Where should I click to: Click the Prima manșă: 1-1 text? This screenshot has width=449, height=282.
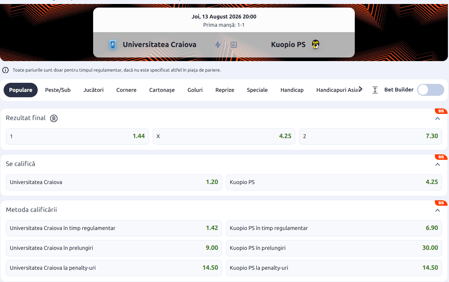pyautogui.click(x=224, y=25)
